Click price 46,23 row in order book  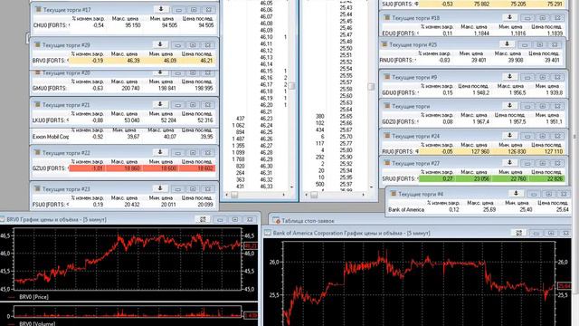pos(266,119)
